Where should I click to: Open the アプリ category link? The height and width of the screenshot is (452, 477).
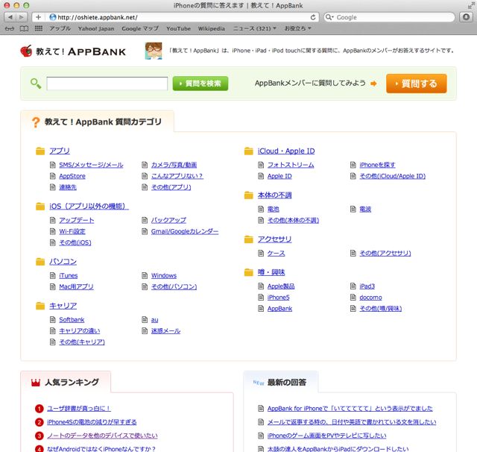[60, 151]
